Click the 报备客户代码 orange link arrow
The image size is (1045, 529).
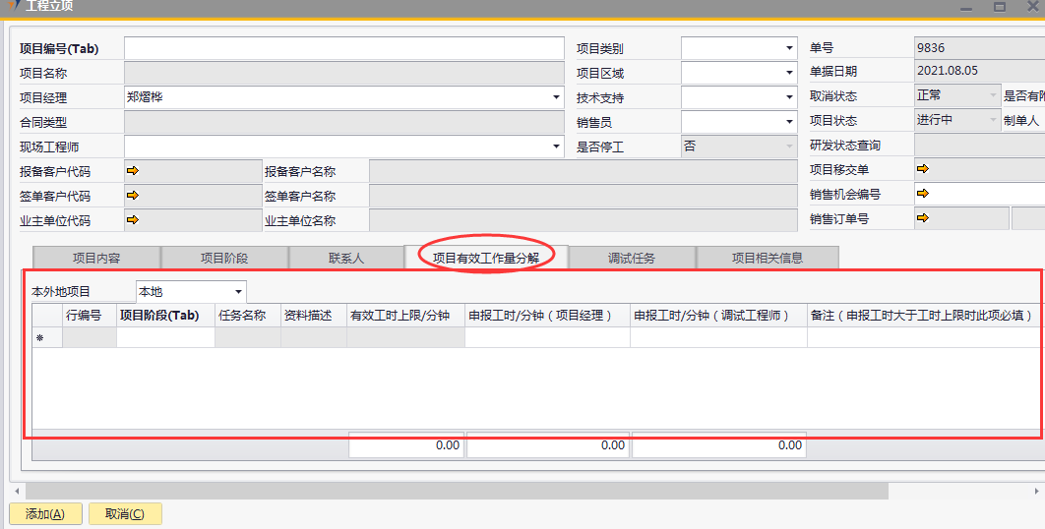click(134, 170)
